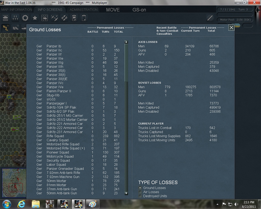This screenshot has height=209, width=261.
Task: Open the Action Center flag icon
Action: [x=224, y=204]
